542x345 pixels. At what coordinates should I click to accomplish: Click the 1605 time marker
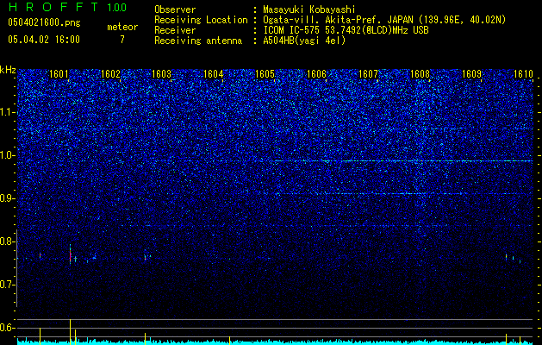(x=265, y=74)
